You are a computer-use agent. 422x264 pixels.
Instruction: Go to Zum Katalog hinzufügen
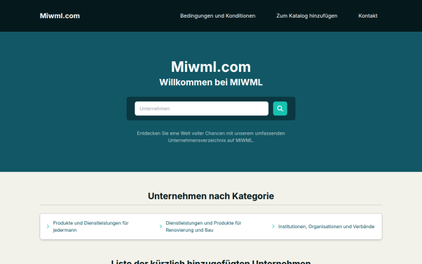pyautogui.click(x=307, y=16)
